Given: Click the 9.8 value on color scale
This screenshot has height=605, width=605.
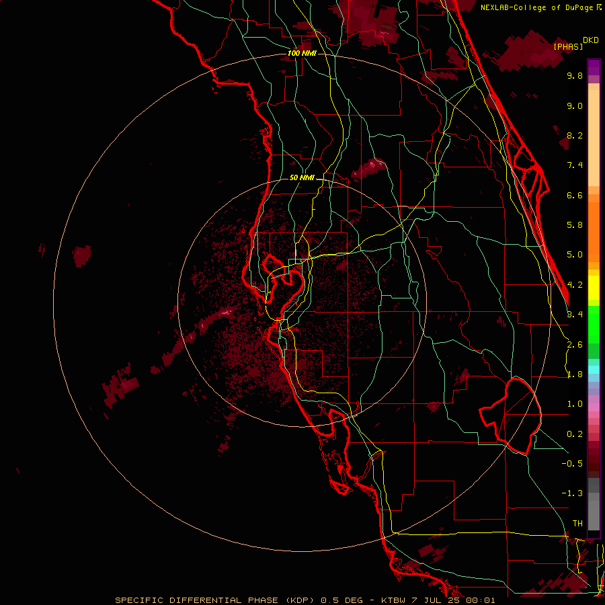Looking at the screenshot, I should 575,75.
